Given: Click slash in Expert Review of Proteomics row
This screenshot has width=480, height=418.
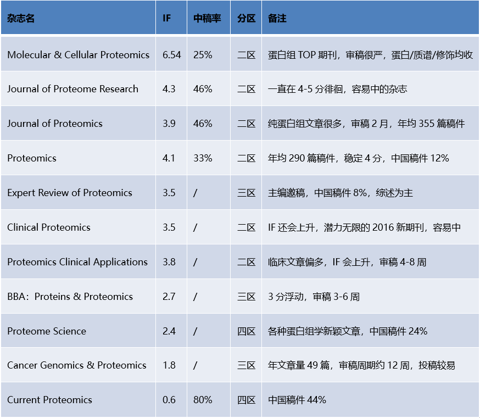Looking at the screenshot, I should click(196, 193).
